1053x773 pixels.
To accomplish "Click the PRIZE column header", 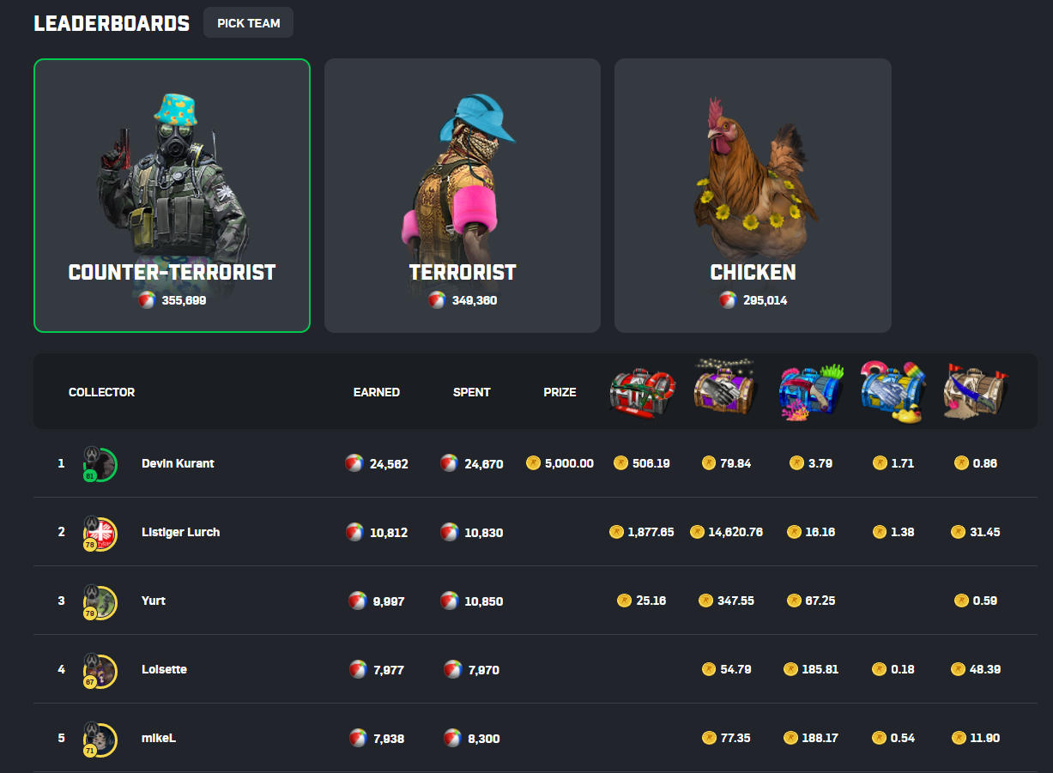I will [x=560, y=392].
